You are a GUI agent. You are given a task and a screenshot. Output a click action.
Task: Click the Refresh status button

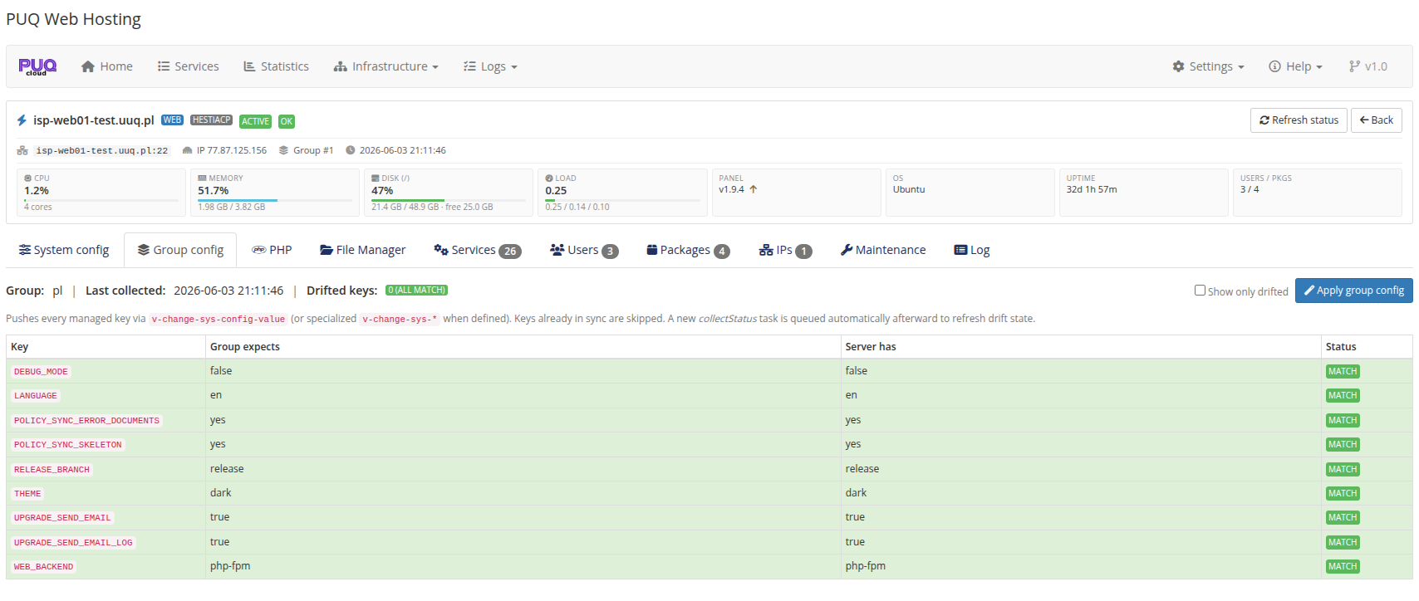tap(1299, 120)
